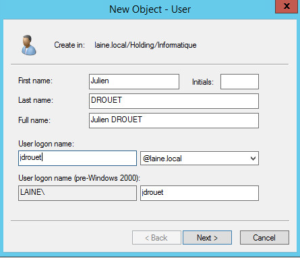Click the Last name field containing DROUET
Viewport: 300px width, 258px height.
[x=174, y=101]
